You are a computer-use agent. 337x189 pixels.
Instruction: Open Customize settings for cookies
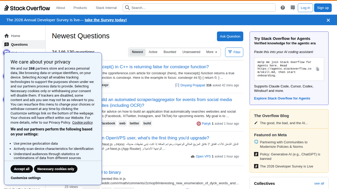pyautogui.click(x=26, y=178)
